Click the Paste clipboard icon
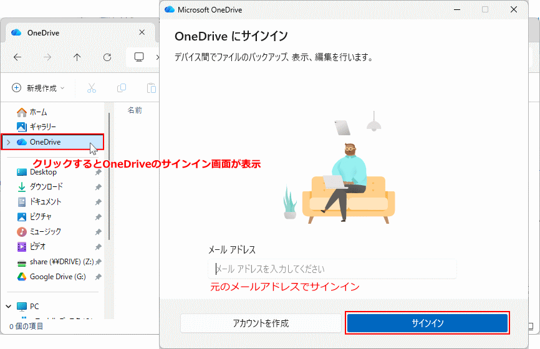 (151, 88)
